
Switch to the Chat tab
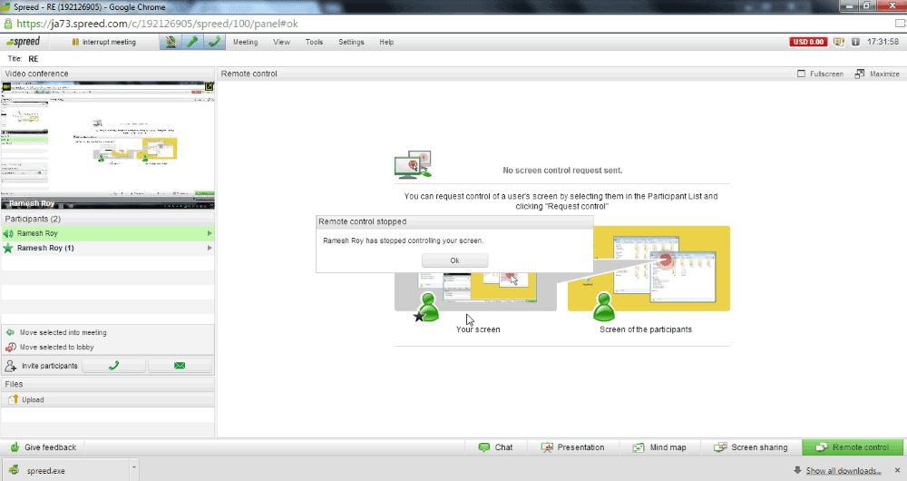[x=496, y=447]
